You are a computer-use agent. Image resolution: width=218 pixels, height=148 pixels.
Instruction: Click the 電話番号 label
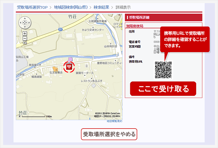(x=135, y=42)
